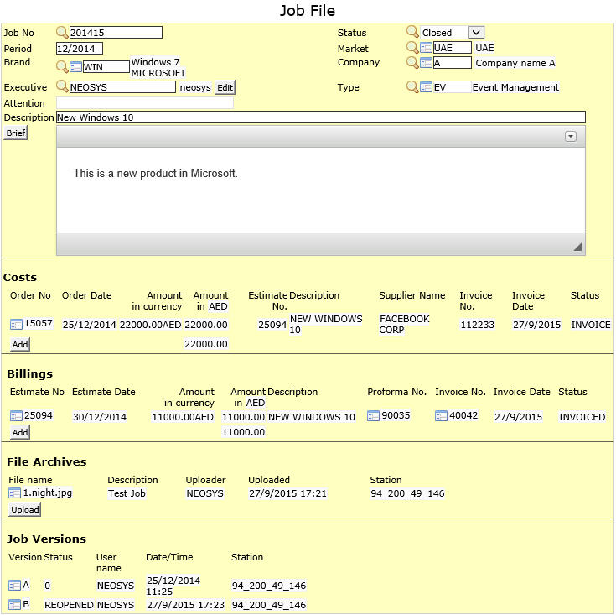
Task: Click the billing total 11000.00 under Add row
Action: click(243, 432)
